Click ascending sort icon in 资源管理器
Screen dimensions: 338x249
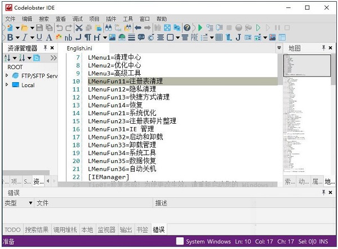pos(7,58)
